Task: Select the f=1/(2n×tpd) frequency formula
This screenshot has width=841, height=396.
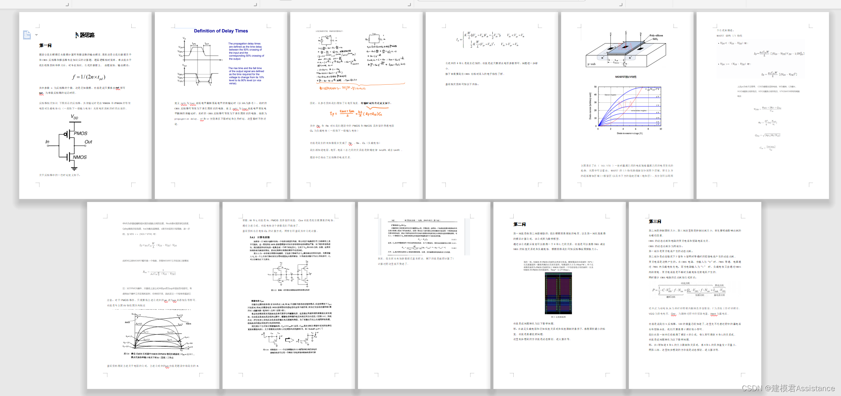Action: 89,77
